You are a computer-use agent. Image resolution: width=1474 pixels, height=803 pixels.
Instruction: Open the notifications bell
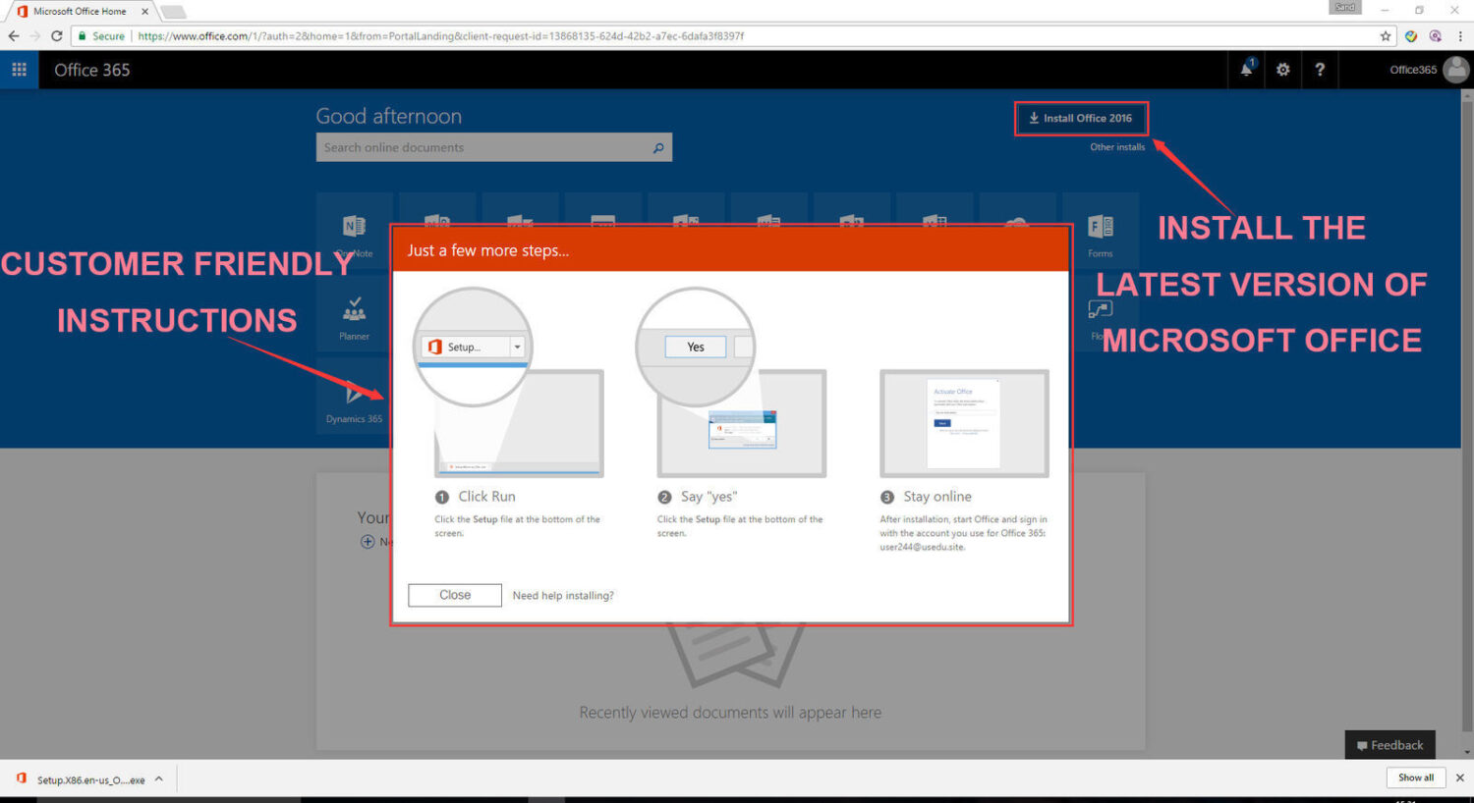pos(1245,70)
